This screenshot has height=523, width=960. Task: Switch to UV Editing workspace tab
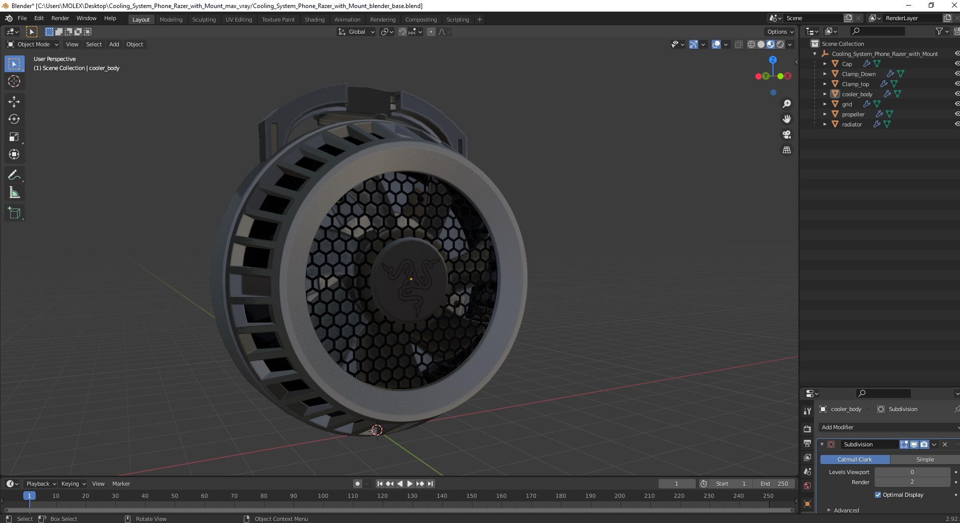tap(239, 20)
